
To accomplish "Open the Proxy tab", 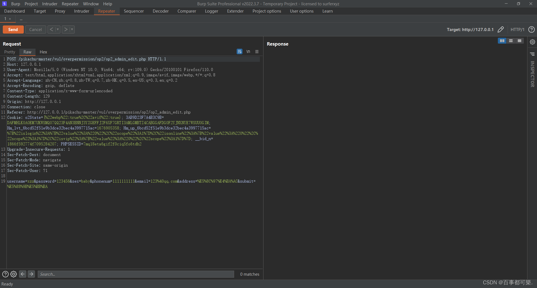I will pyautogui.click(x=60, y=11).
